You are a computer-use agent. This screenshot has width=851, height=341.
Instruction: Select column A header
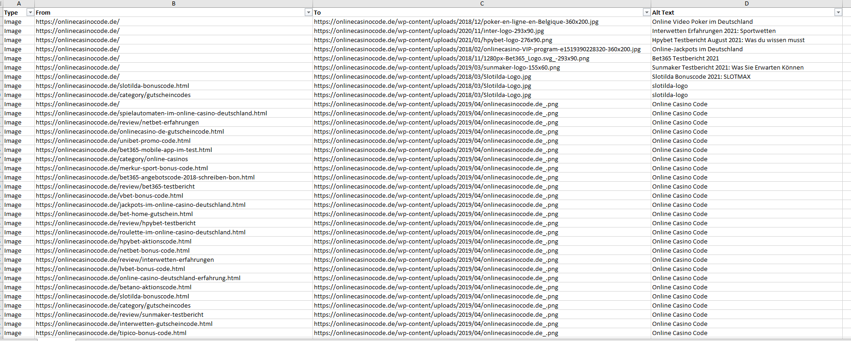pos(19,3)
